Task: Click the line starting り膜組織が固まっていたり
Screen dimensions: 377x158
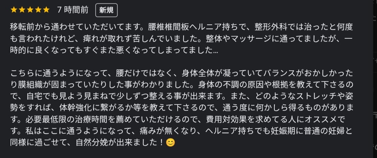Action: coord(182,85)
